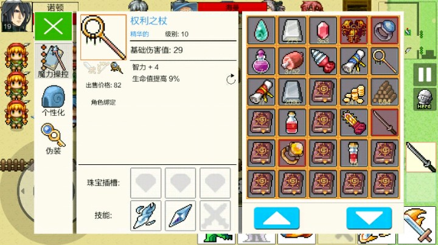Switch to the 个性化 tab

(53, 101)
